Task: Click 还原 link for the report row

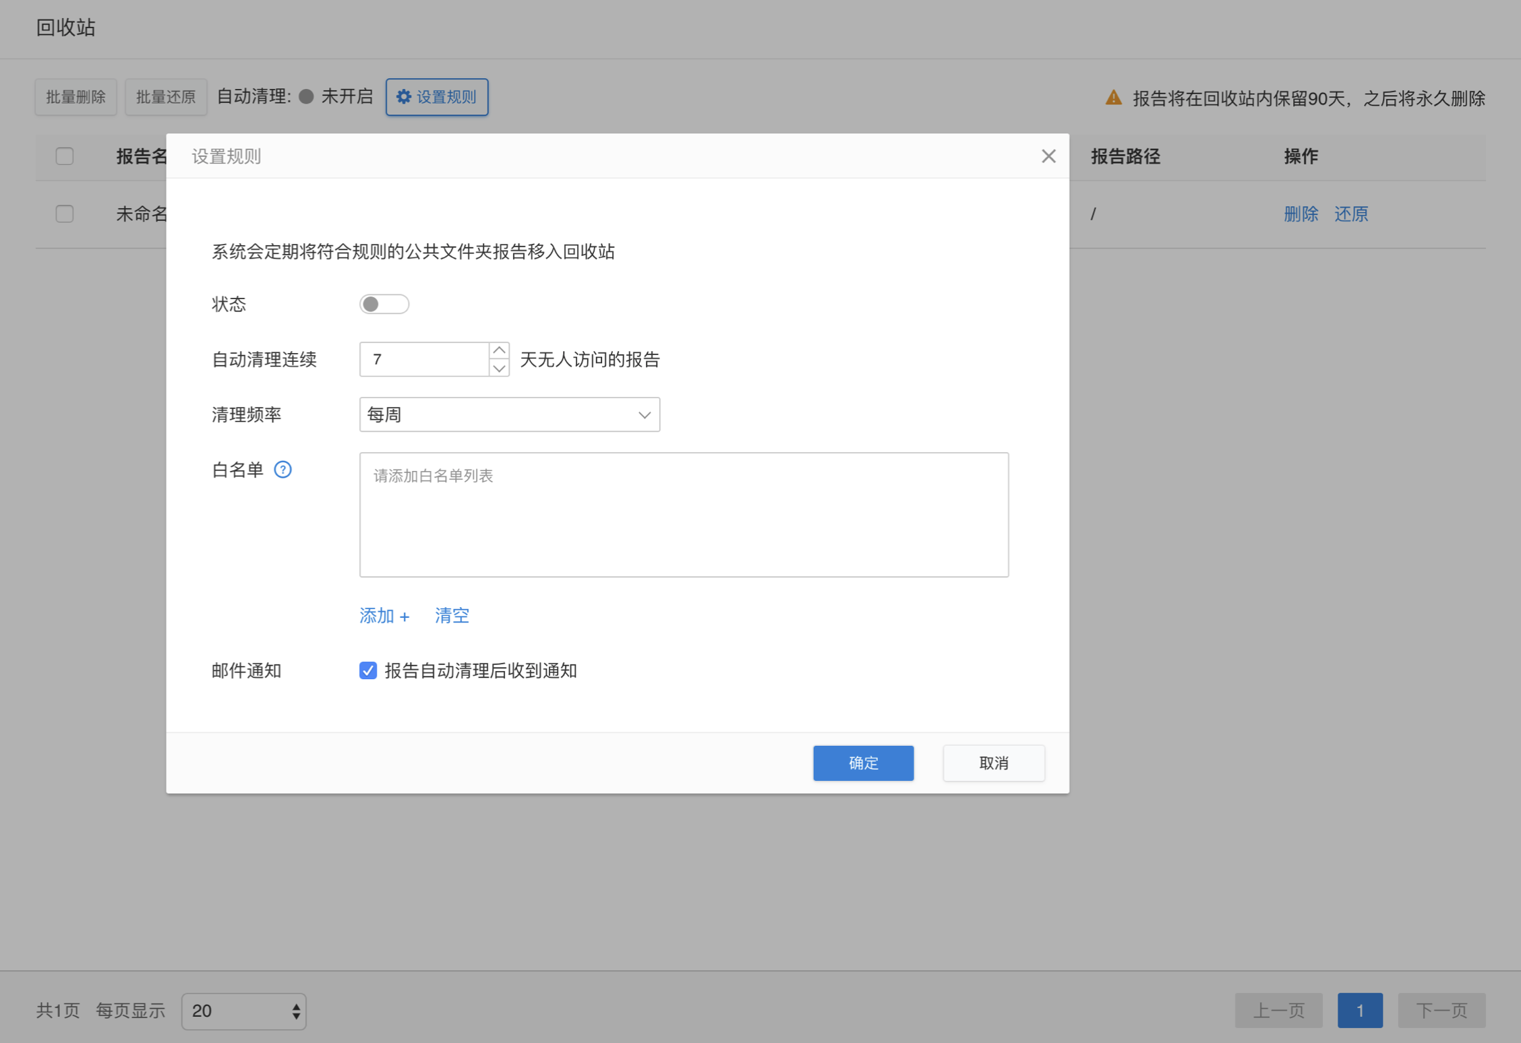Action: pos(1350,214)
